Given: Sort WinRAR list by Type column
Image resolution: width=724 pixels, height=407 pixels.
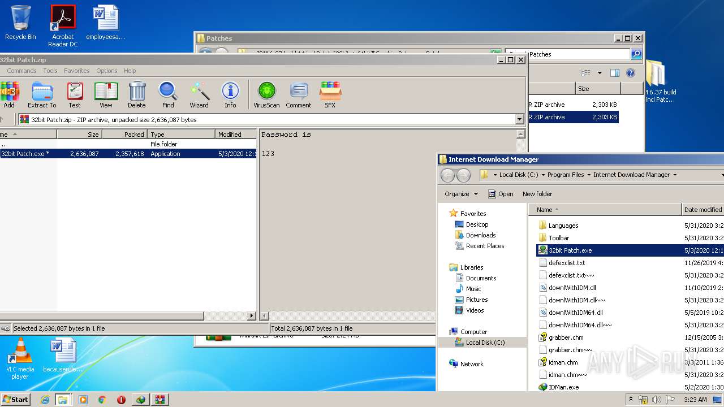Looking at the screenshot, I should tap(182, 135).
